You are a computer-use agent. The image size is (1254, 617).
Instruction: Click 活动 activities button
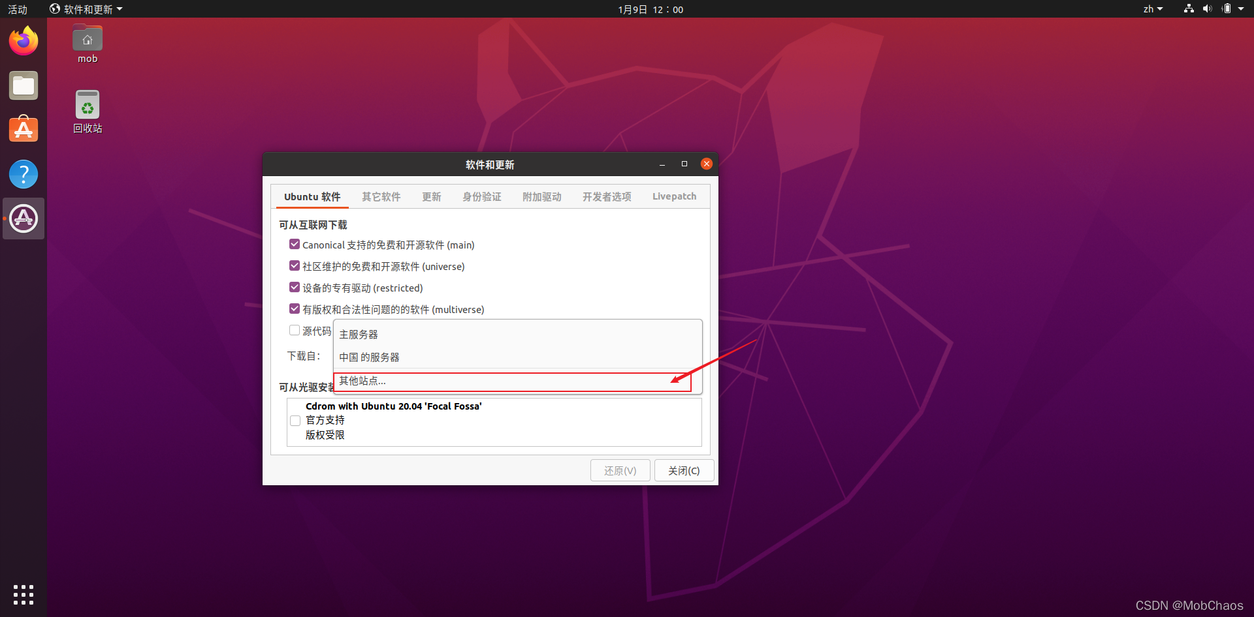click(18, 9)
